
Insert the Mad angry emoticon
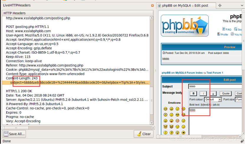(x=166, y=121)
